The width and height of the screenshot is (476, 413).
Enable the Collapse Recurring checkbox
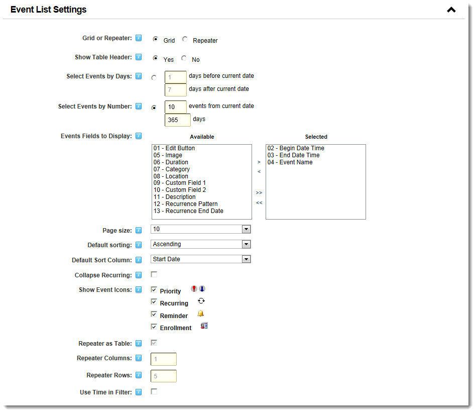coord(154,274)
